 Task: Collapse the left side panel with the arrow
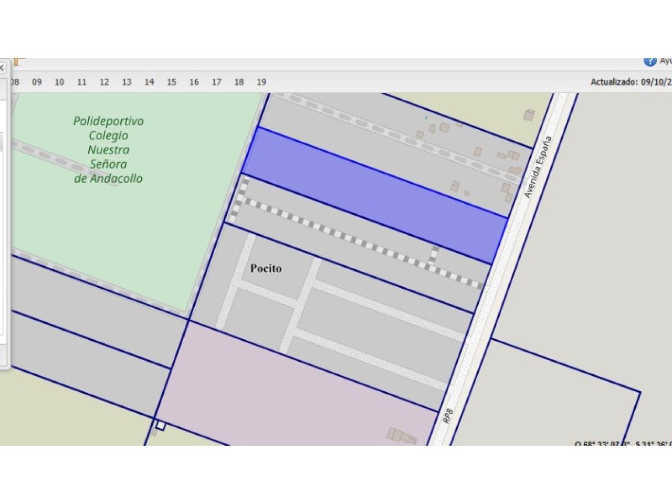pos(2,68)
